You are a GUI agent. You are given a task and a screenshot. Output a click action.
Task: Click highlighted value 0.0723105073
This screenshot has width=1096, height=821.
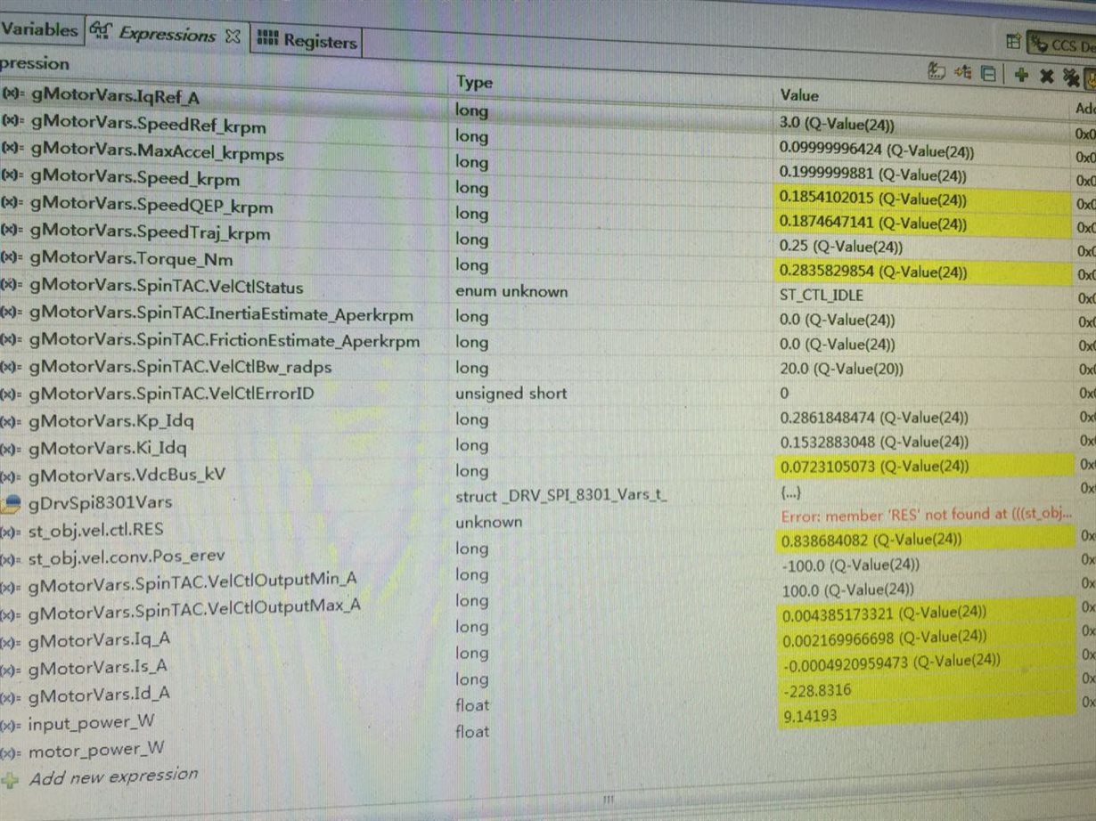point(874,466)
